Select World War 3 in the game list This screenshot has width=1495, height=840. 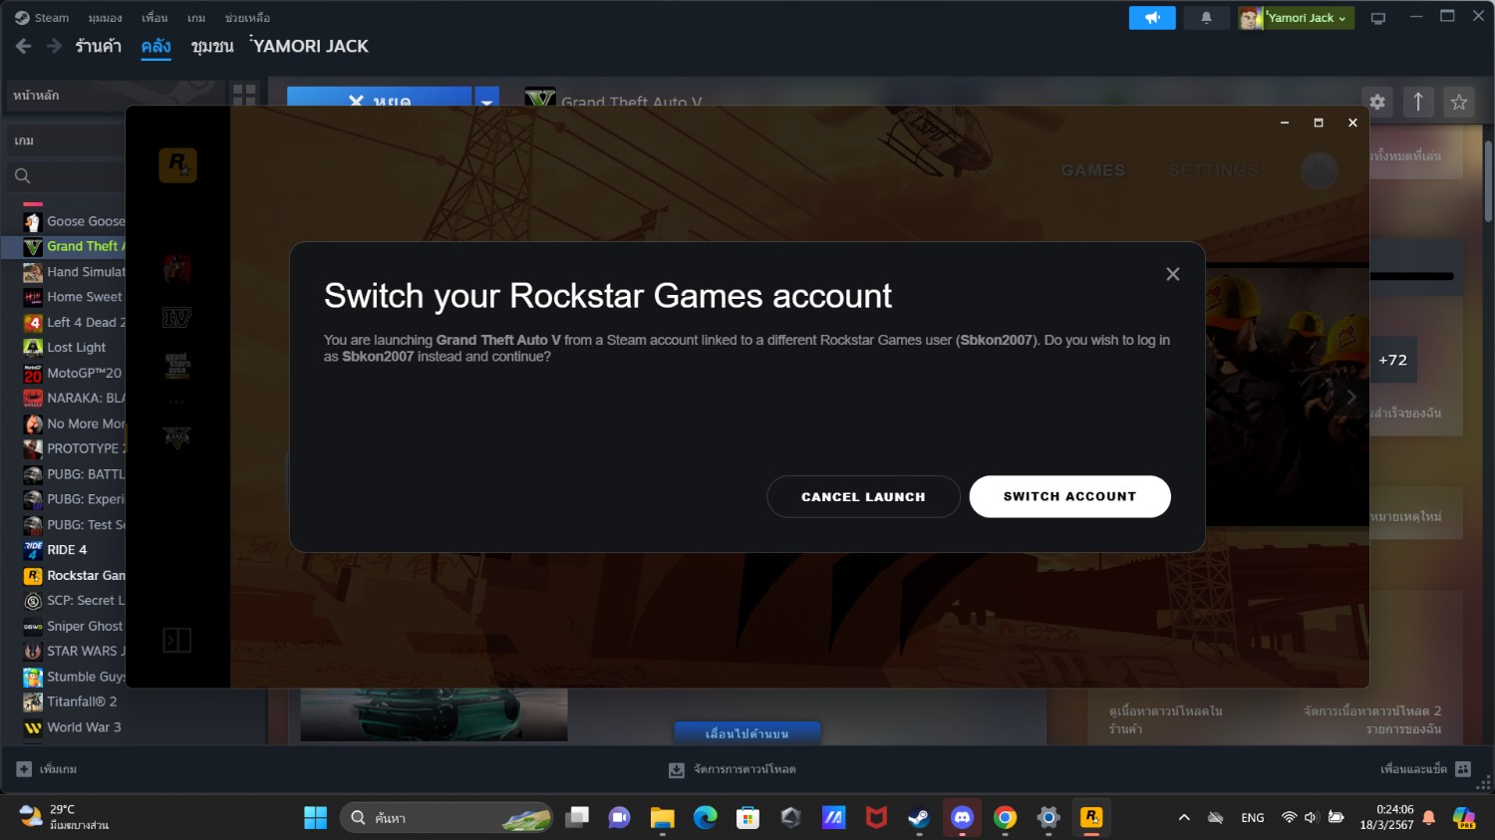click(75, 727)
